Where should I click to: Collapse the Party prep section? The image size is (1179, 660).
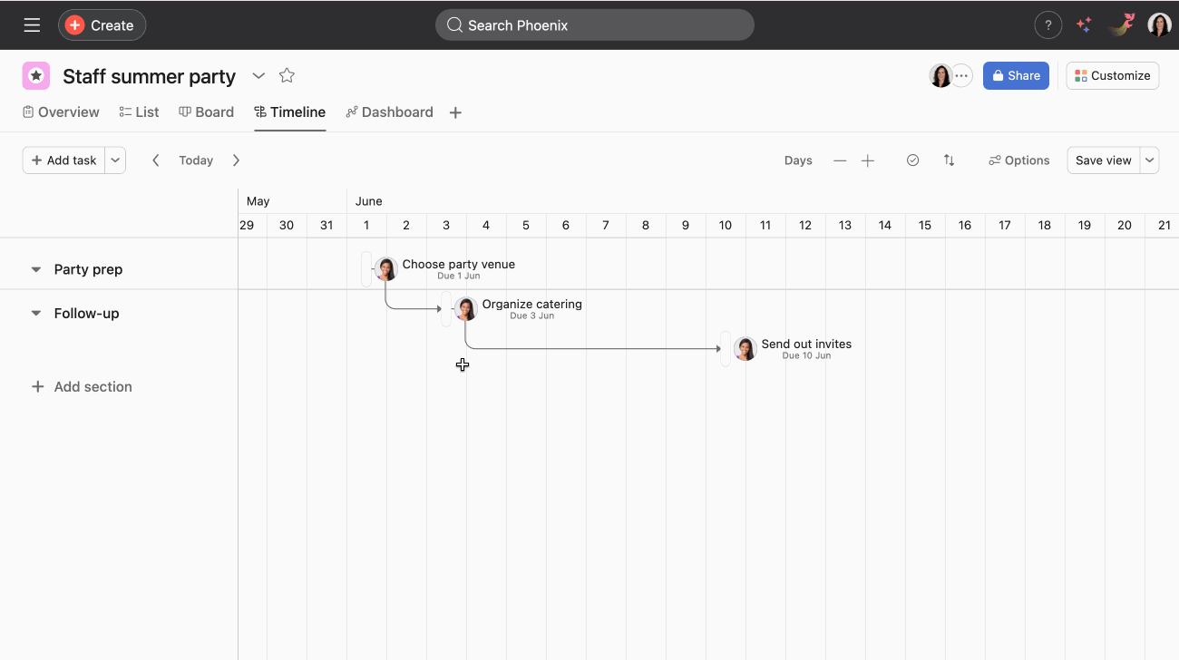click(35, 268)
